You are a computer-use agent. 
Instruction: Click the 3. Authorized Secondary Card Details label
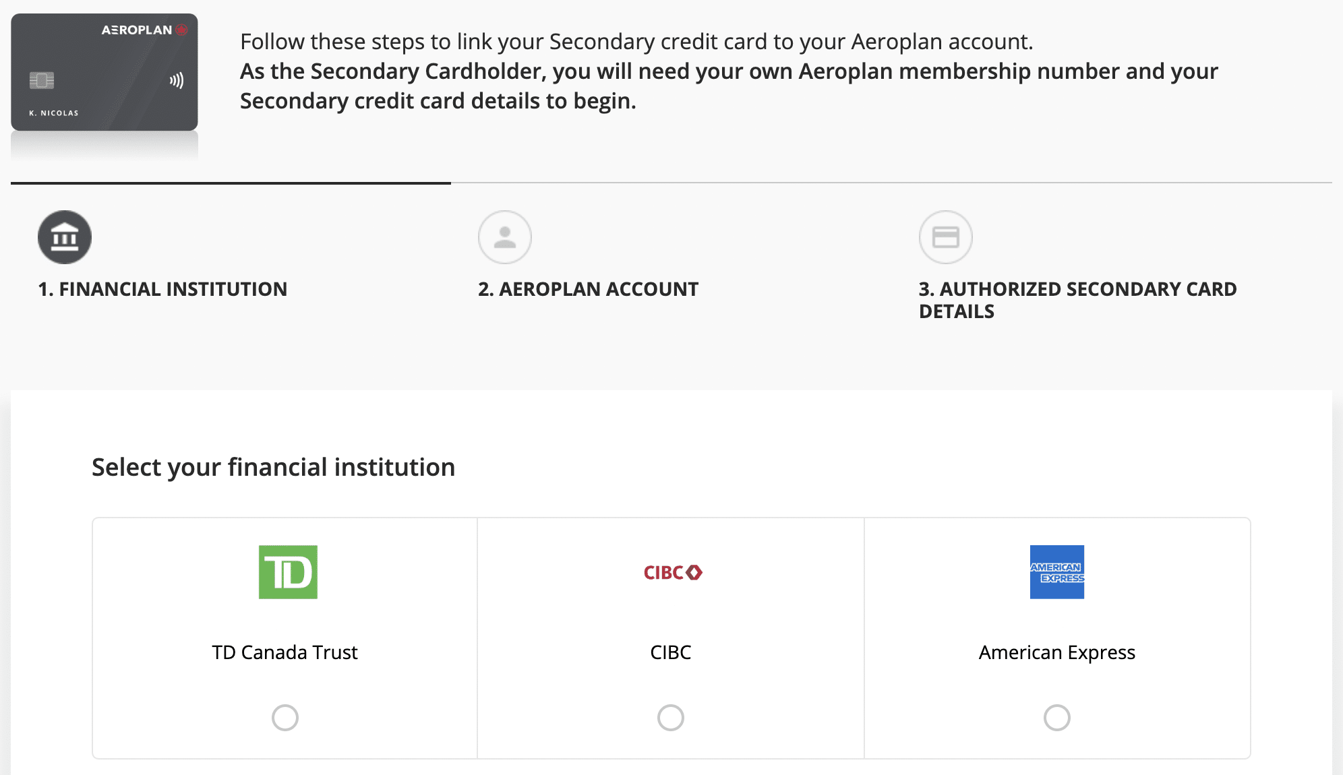coord(1077,300)
